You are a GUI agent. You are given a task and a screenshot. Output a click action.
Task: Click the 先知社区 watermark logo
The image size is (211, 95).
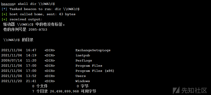pos(190,90)
